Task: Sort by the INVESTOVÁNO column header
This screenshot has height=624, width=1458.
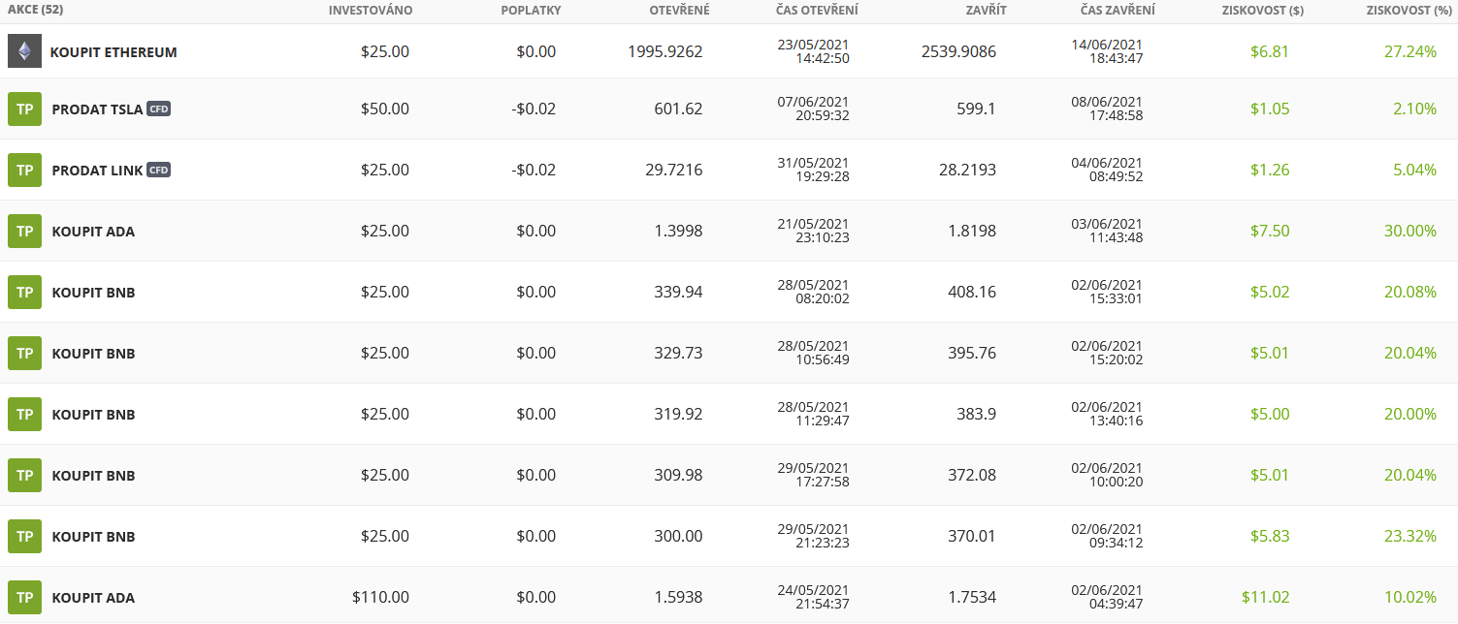Action: tap(371, 11)
